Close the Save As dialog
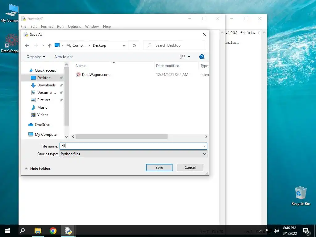316x237 pixels. [204, 35]
